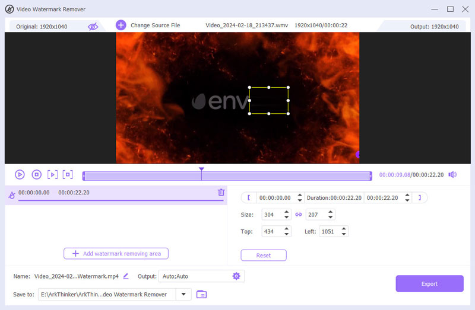
Task: Click the Reset button
Action: [264, 255]
